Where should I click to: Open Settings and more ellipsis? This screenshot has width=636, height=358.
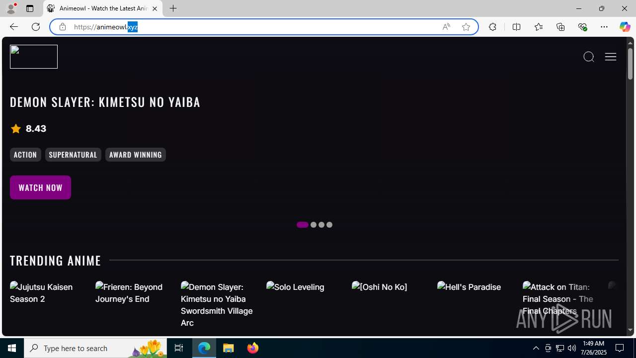[604, 27]
